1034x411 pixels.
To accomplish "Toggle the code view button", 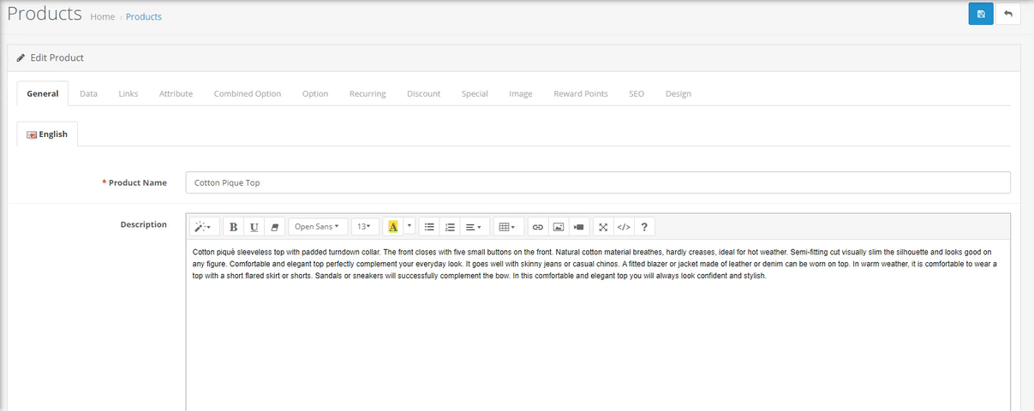I will point(624,227).
